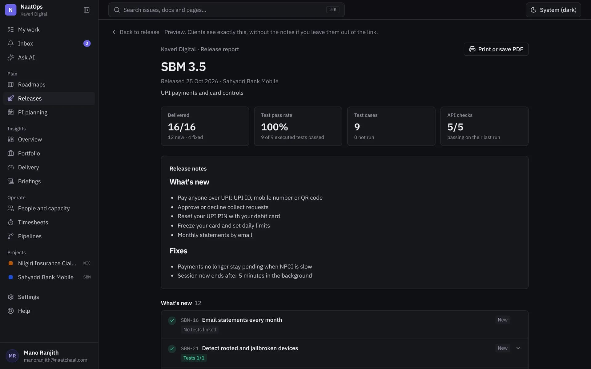Viewport: 591px width, 369px height.
Task: Click the search magnifier icon
Action: (117, 10)
